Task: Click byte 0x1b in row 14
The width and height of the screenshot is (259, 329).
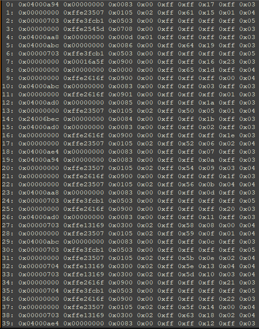Action: point(206,119)
